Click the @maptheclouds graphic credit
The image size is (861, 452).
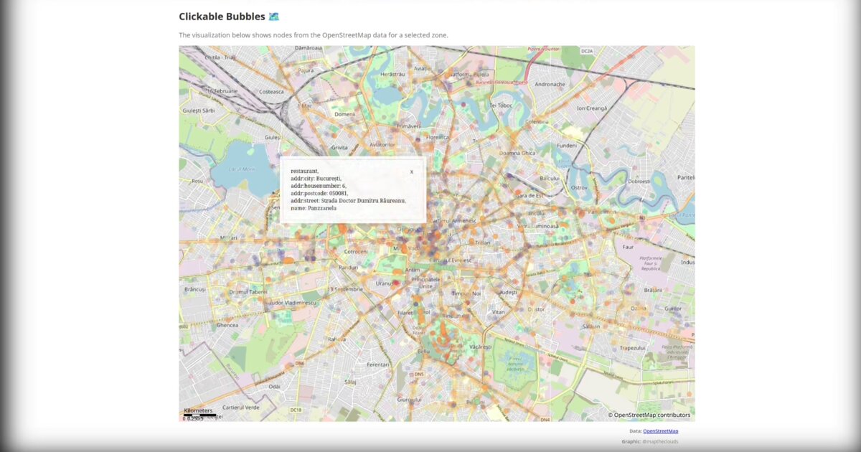[660, 441]
